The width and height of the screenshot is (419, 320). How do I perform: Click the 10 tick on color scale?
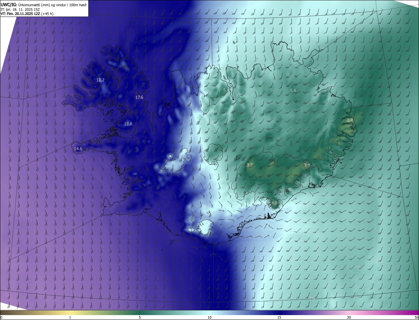[x=209, y=317]
